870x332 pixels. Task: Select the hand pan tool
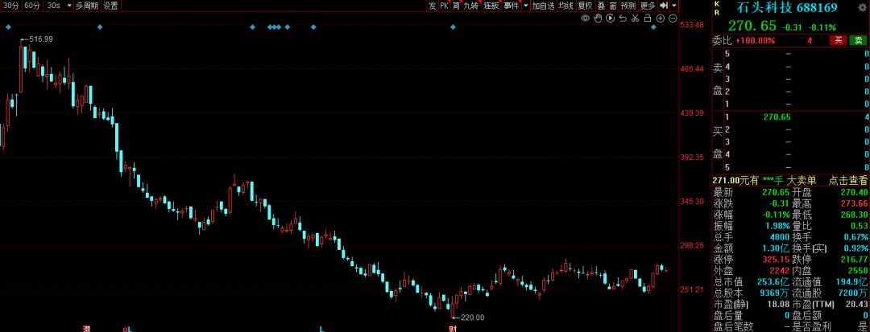point(598,18)
